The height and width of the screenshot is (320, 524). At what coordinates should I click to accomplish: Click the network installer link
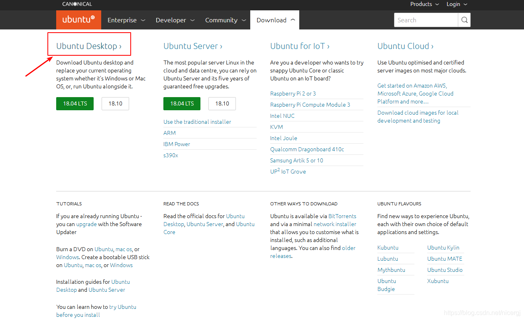point(335,224)
